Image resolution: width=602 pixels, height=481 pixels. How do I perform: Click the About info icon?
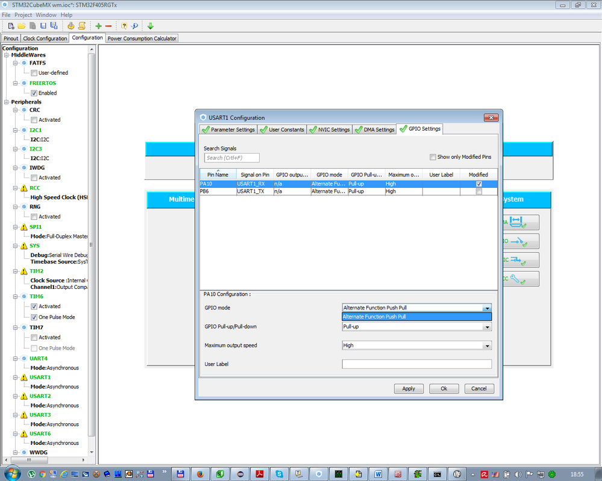[x=134, y=26]
